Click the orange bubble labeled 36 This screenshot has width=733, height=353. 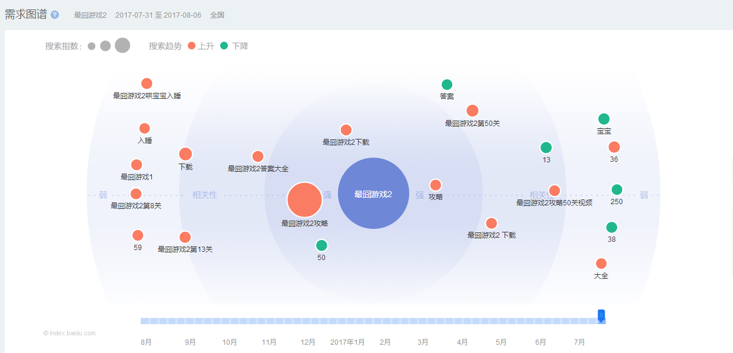pos(614,147)
